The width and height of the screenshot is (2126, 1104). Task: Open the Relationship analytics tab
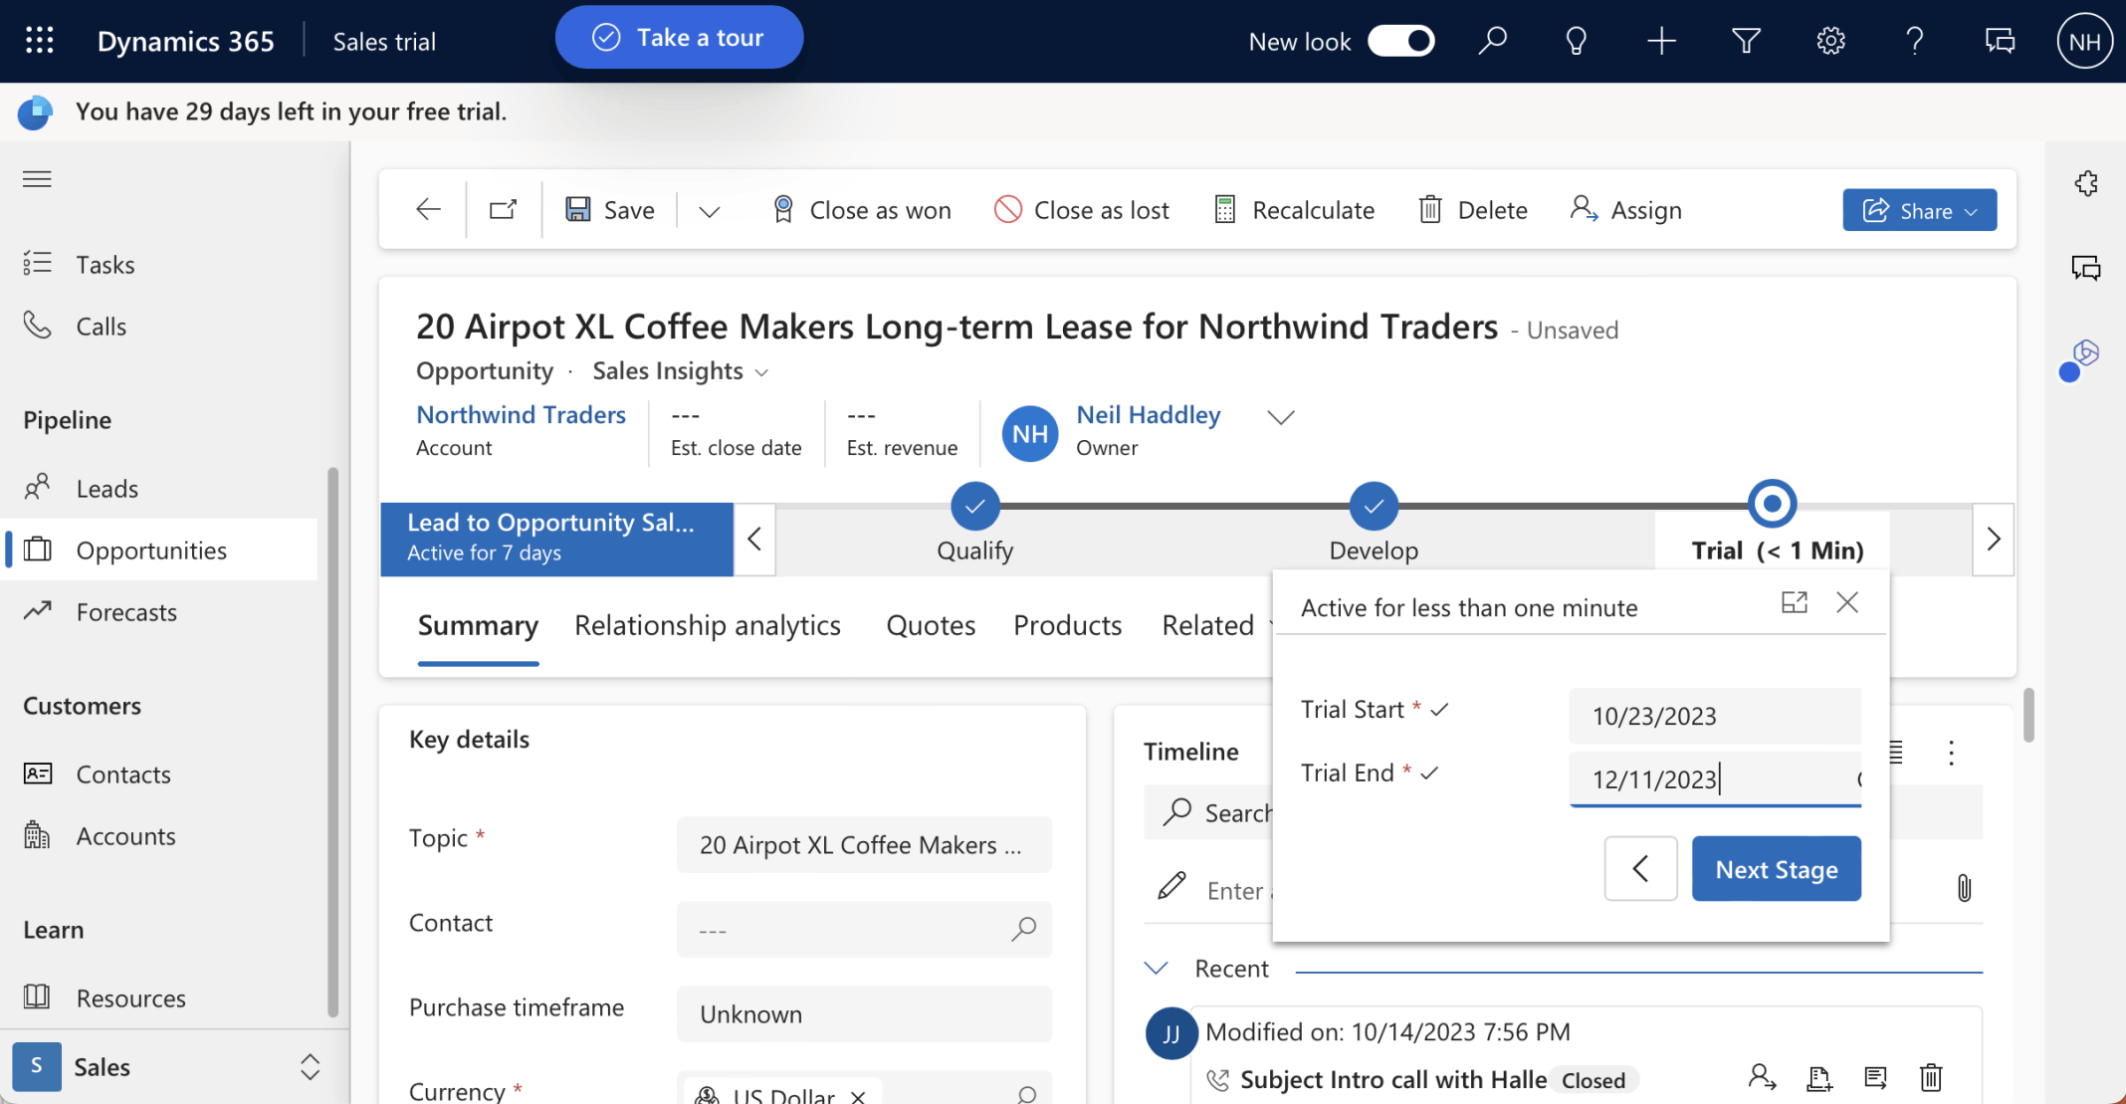708,625
